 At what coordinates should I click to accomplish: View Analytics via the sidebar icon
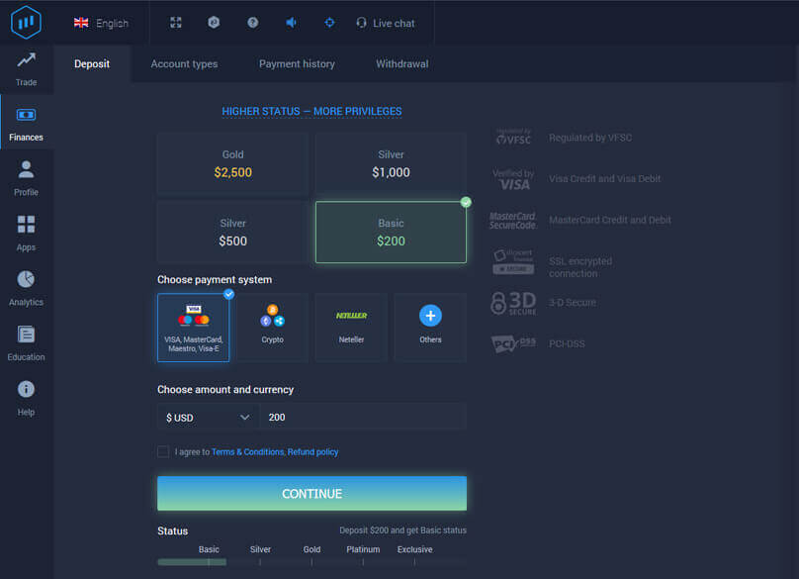coord(26,287)
